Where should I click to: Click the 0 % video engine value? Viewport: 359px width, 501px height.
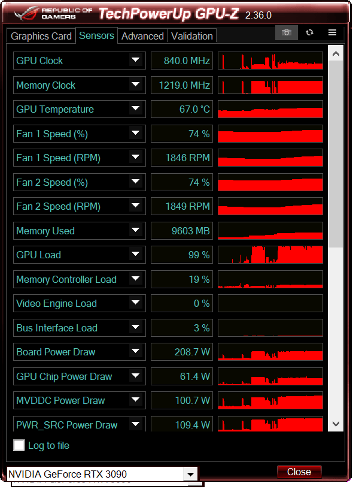(182, 303)
